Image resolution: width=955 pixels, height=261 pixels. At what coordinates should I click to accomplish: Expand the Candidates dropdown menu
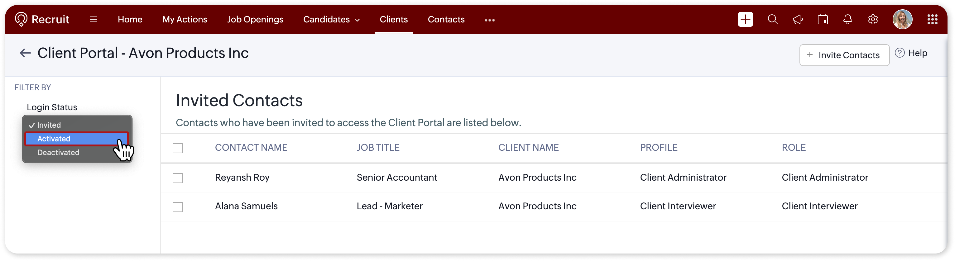pos(331,19)
